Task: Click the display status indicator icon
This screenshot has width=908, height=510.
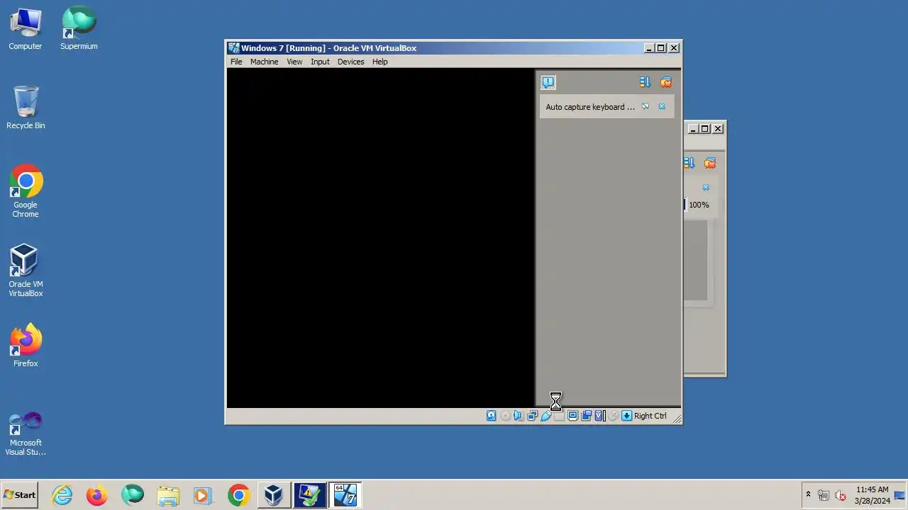Action: pyautogui.click(x=572, y=416)
